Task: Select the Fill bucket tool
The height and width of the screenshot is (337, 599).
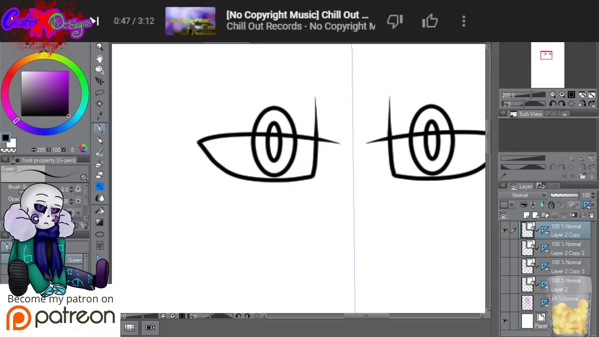Action: click(100, 211)
